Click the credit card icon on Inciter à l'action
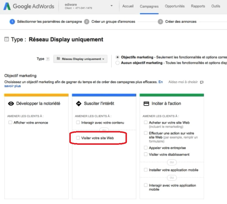The height and width of the screenshot is (204, 227). [146, 103]
